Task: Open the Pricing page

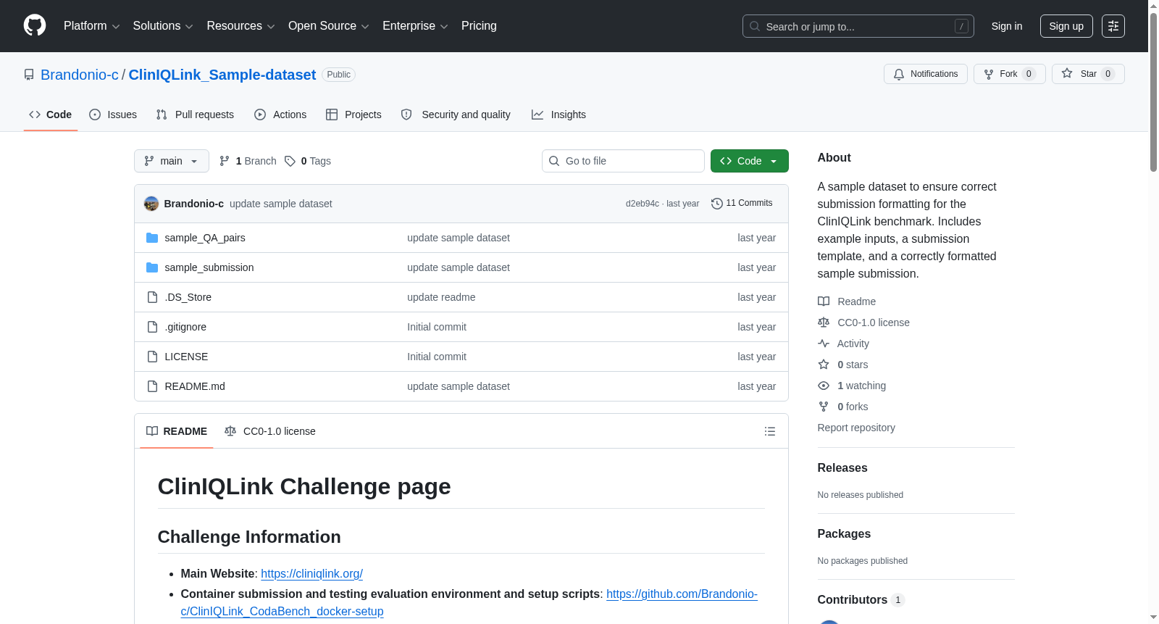Action: (479, 26)
